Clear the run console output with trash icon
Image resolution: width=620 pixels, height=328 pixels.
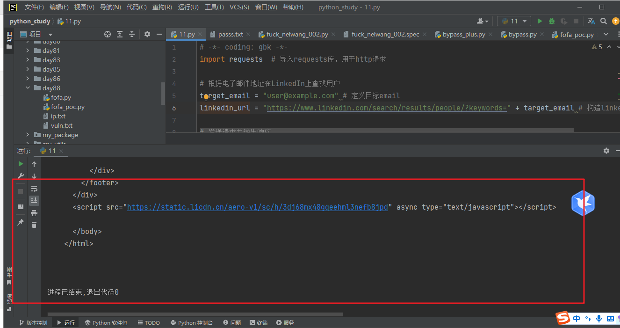pos(34,225)
